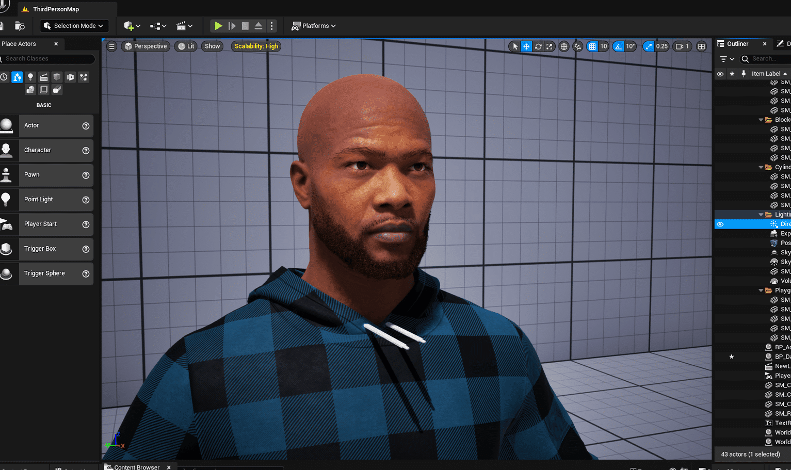Activate the Translate (move) gizmo tool
791x470 pixels.
click(526, 46)
